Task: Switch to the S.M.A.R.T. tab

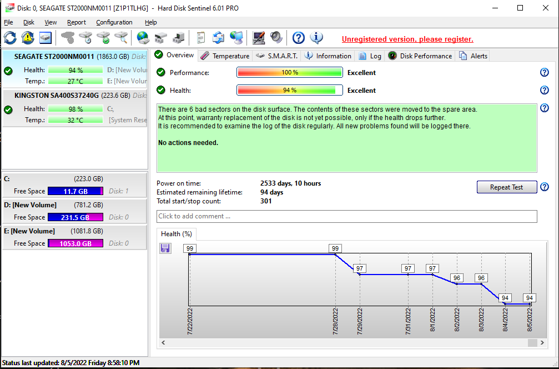Action: click(x=277, y=56)
